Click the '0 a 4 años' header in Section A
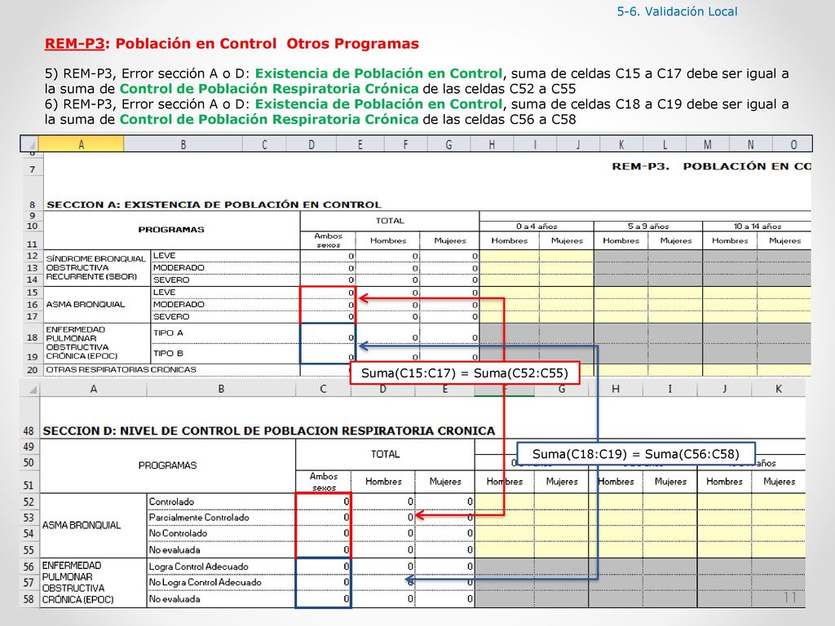Screen dimensions: 835x626 537,227
